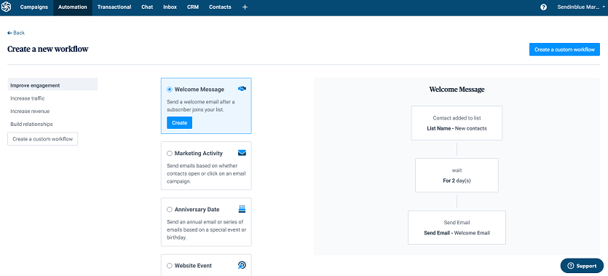Screen dimensions: 608x276
Task: Click the birthday cake icon on the Anniversary Date card
Action: pos(242,209)
